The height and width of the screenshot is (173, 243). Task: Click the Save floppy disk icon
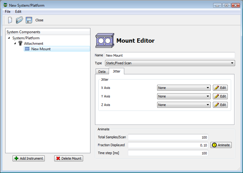pos(29,20)
